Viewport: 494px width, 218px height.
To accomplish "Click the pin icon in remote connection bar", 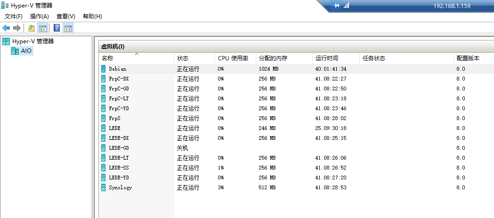I will point(336,5).
